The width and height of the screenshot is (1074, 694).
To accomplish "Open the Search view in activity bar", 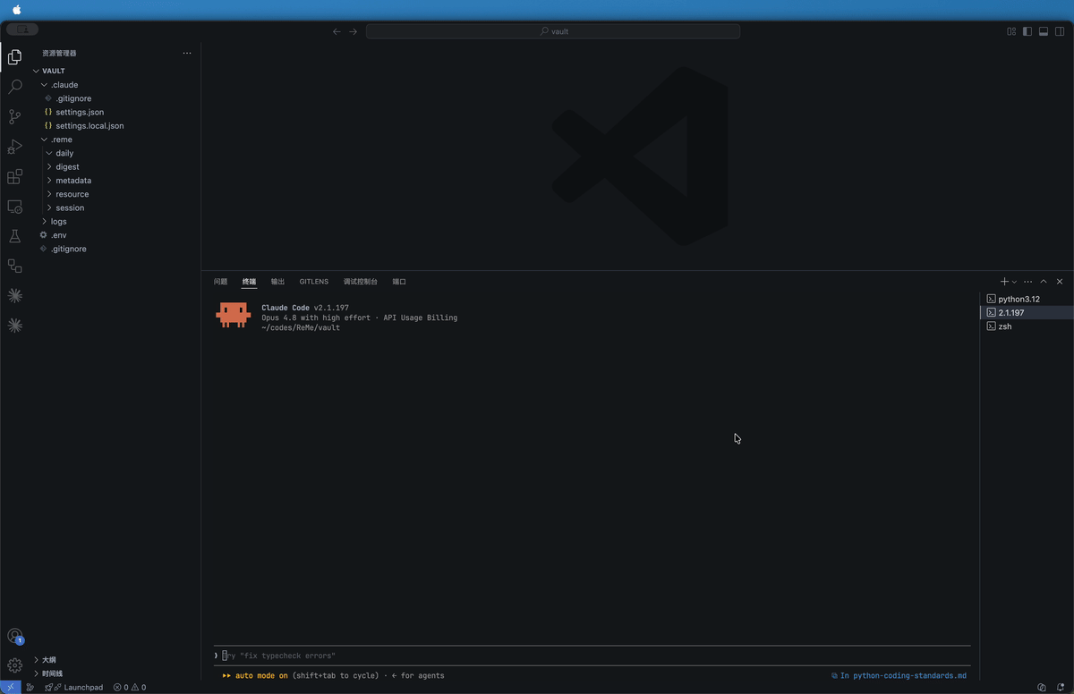I will [14, 87].
